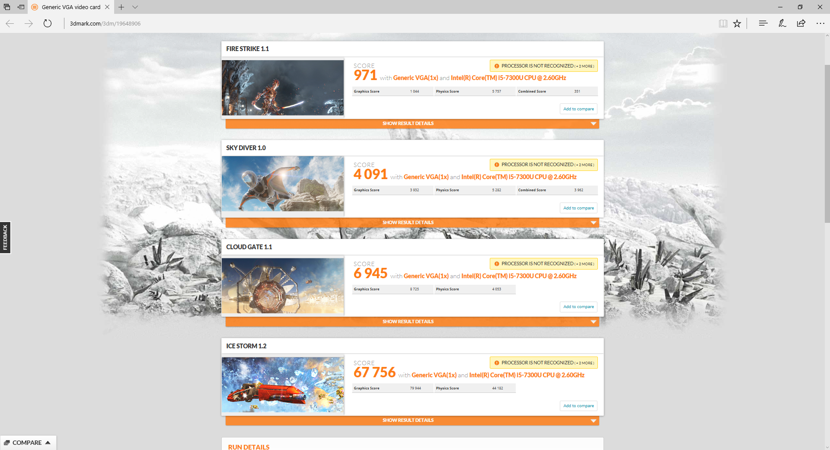Expand the Compare panel at bottom
Viewport: 830px width, 450px height.
28,443
